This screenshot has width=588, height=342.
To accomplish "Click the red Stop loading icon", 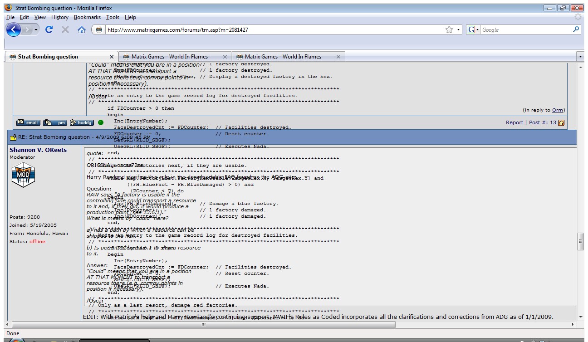I will coord(66,29).
